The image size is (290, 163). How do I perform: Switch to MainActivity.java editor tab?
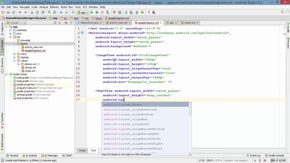(x=89, y=23)
